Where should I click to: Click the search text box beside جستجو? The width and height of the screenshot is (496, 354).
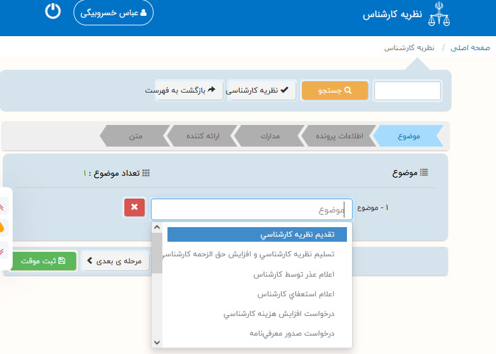[x=407, y=91]
